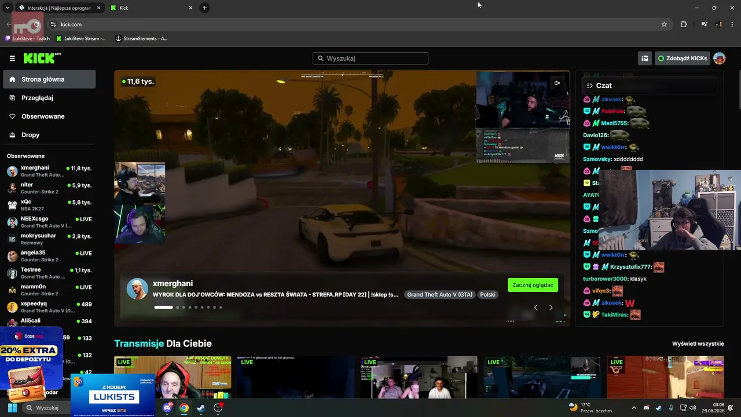Bookmark this page with the star icon
Image resolution: width=741 pixels, height=417 pixels.
pos(664,24)
